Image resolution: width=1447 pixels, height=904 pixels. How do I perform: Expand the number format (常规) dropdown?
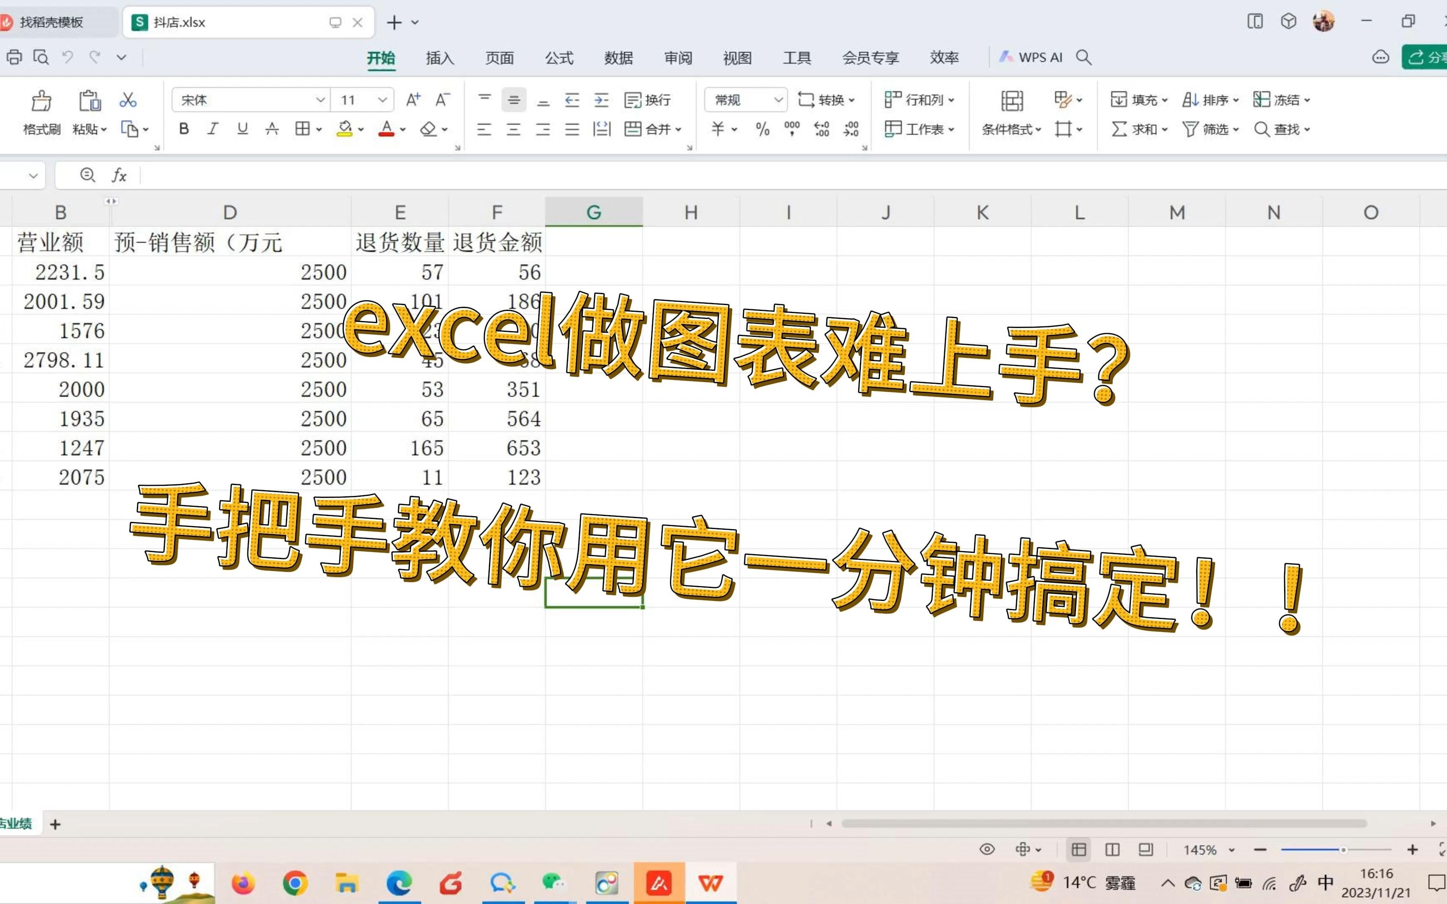point(778,100)
